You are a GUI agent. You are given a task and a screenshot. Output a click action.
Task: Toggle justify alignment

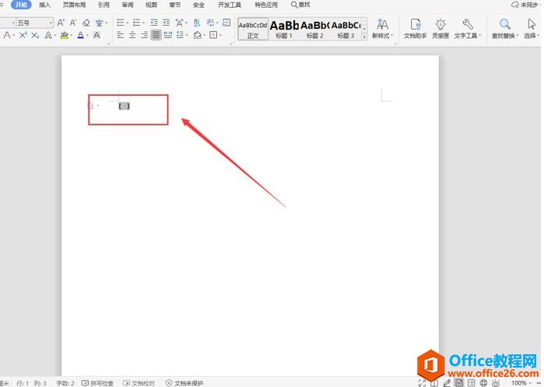pos(156,35)
